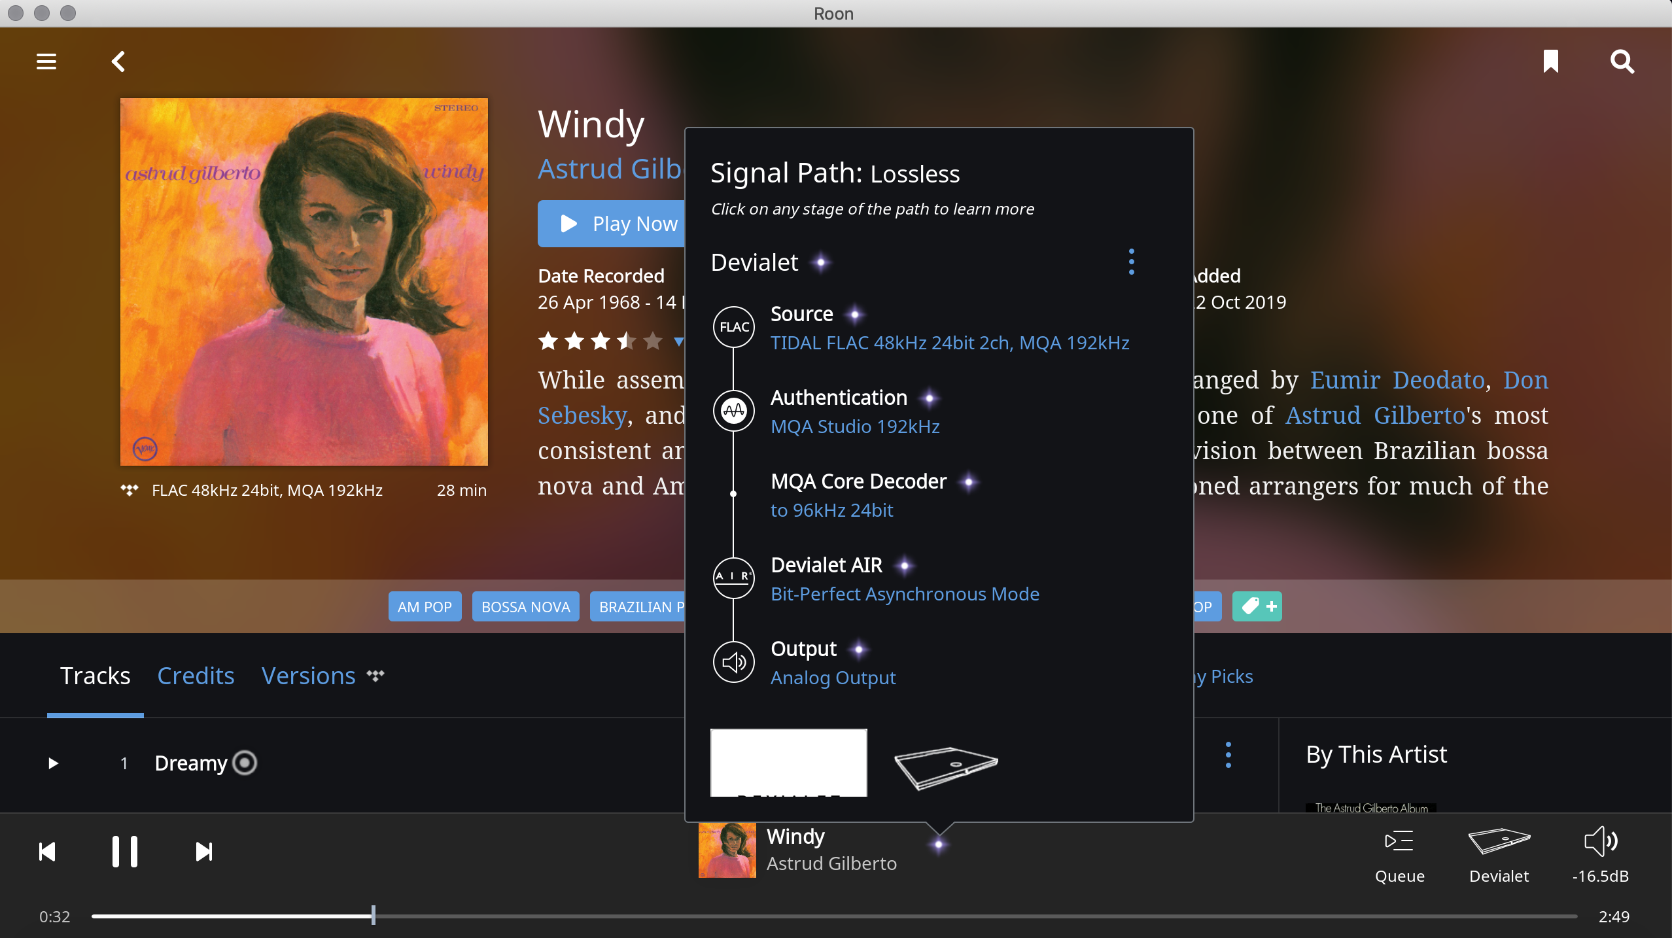Switch to the Versions tab

pos(308,676)
